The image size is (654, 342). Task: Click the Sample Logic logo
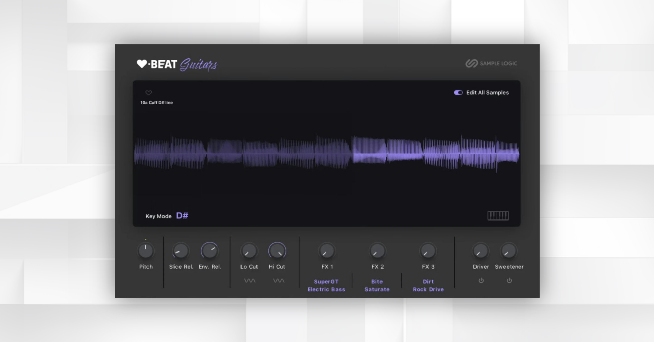coord(491,63)
